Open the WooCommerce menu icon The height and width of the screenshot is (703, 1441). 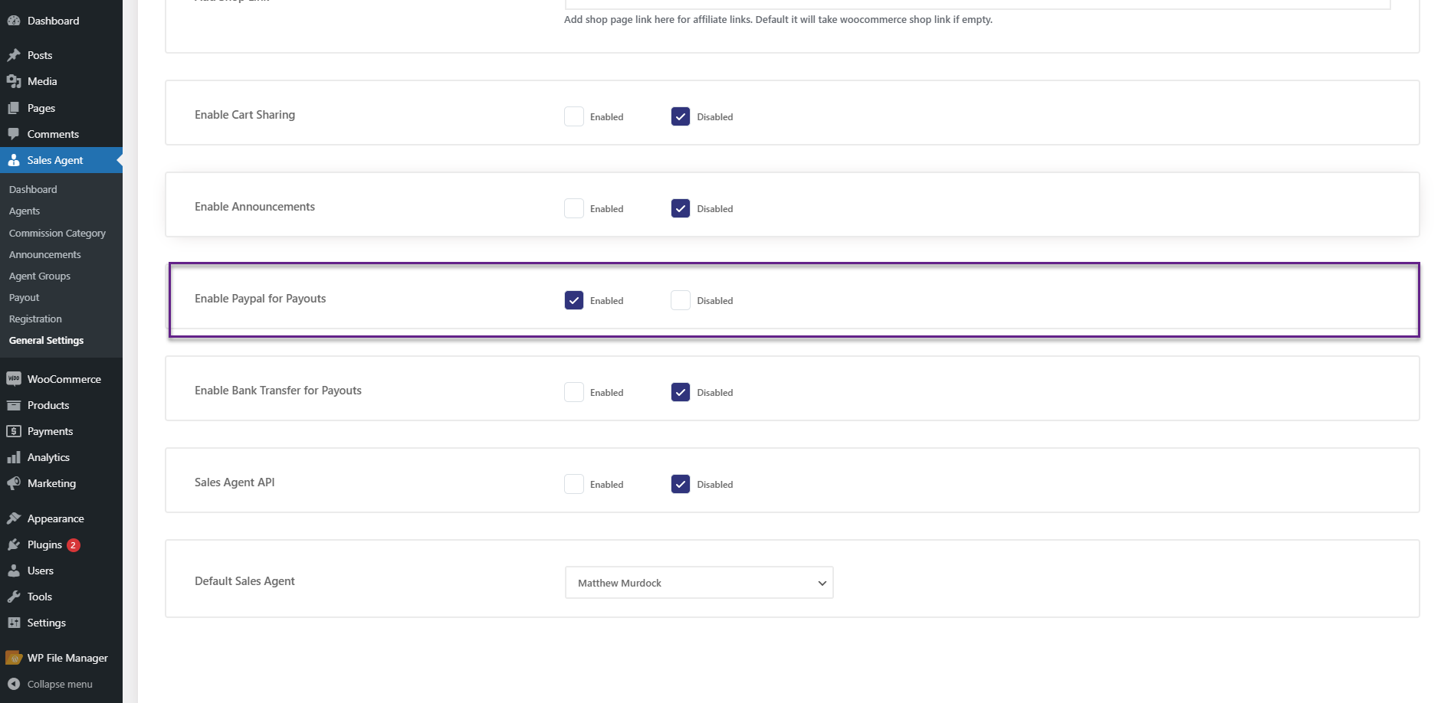14,379
